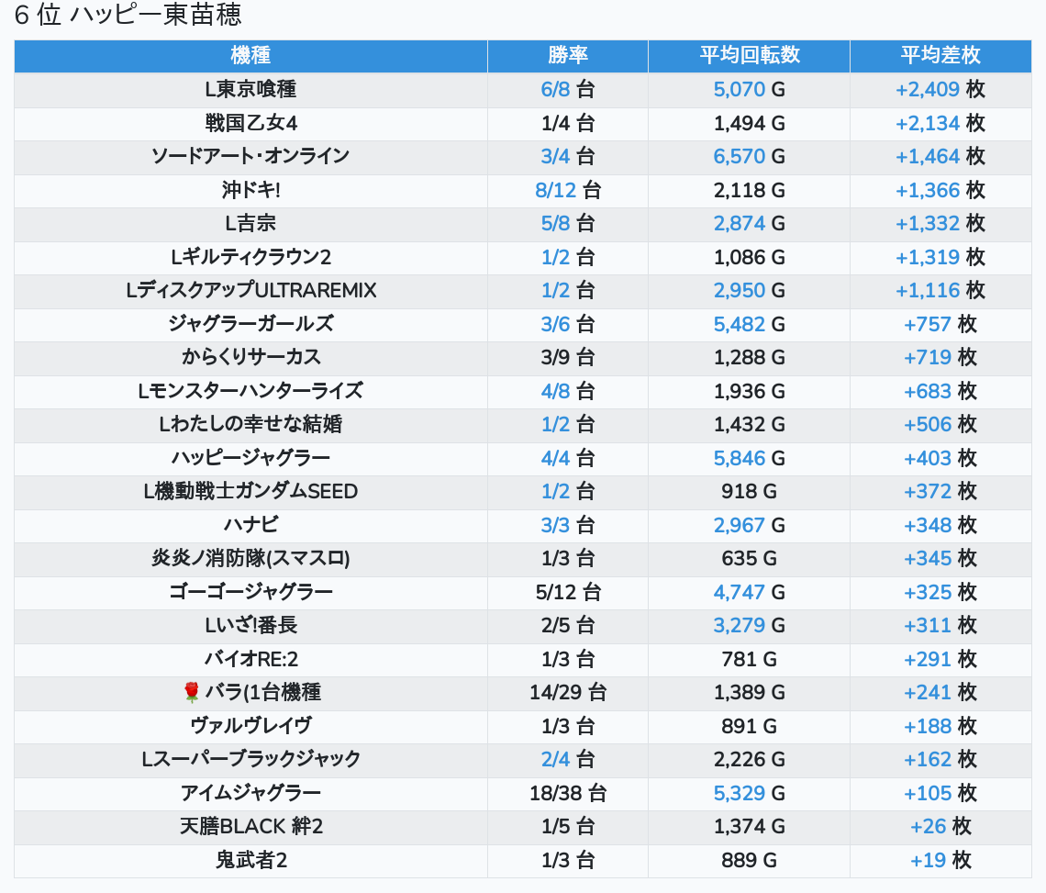Click the +241 枚 difference value
The height and width of the screenshot is (893, 1046).
940,693
